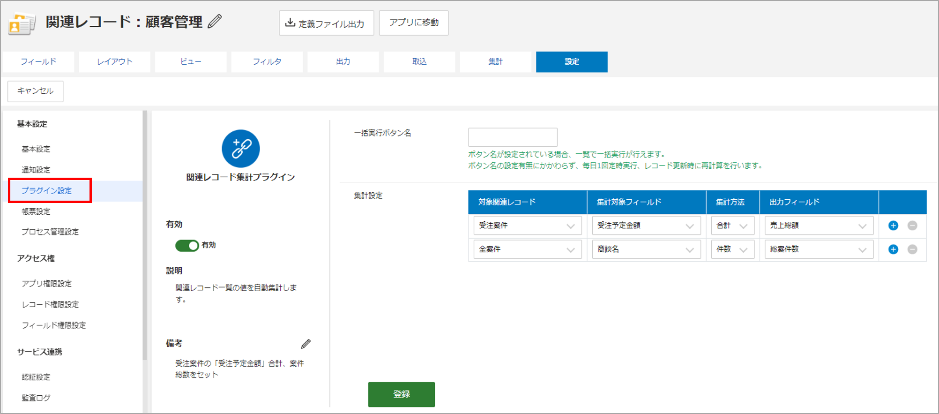Click the 出力フィールド column header
The height and width of the screenshot is (414, 939).
click(x=819, y=202)
